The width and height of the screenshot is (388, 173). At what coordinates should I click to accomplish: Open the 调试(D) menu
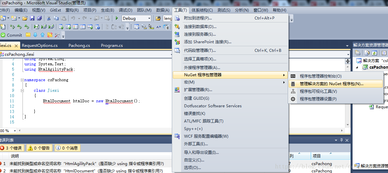[126, 10]
